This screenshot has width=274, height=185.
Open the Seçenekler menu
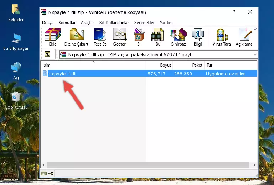click(144, 23)
